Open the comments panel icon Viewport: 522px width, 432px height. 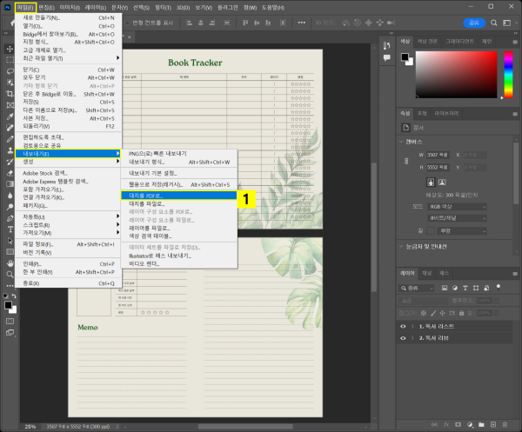[x=387, y=58]
